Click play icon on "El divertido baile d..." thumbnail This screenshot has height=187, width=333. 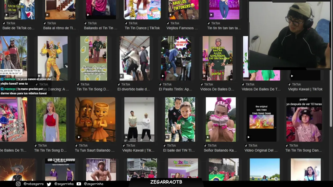tap(121, 76)
